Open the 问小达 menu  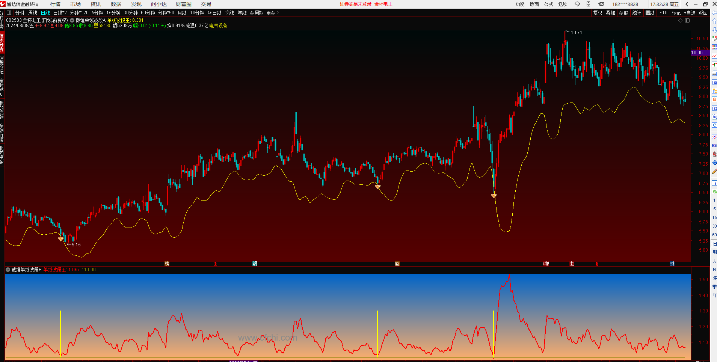click(159, 4)
